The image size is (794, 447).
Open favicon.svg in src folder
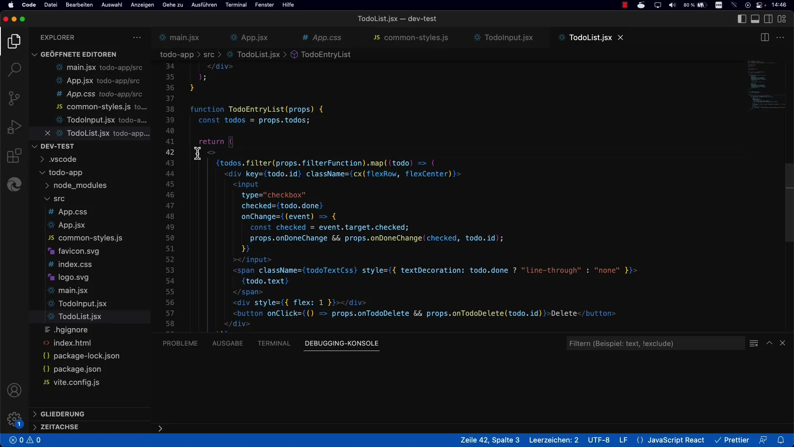pyautogui.click(x=79, y=251)
